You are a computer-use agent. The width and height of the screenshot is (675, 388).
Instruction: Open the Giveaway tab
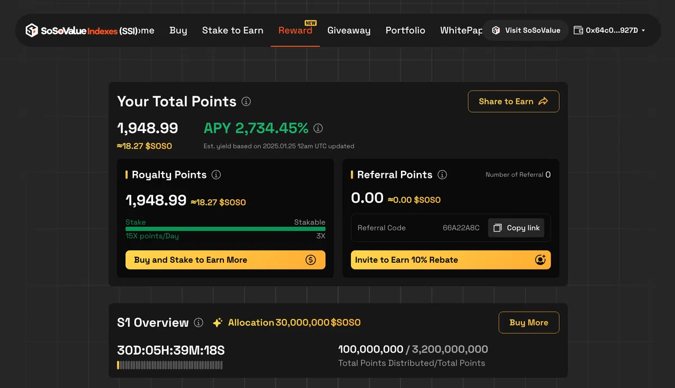click(349, 30)
